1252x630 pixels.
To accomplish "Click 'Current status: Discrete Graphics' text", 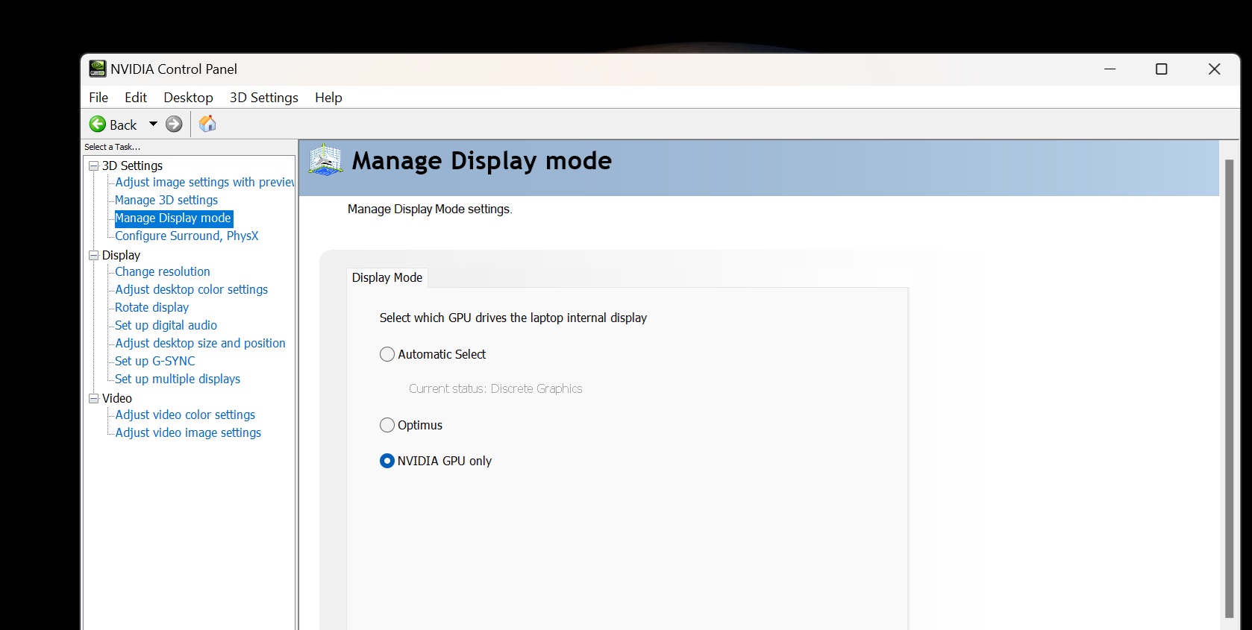I will click(495, 388).
